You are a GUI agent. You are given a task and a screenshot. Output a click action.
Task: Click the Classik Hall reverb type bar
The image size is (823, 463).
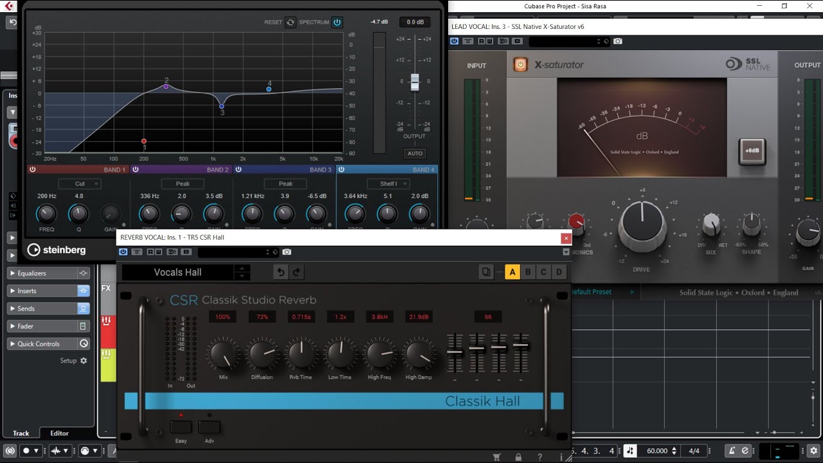pos(344,401)
